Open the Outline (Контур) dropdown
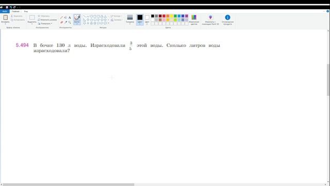Image resolution: width=330 pixels, height=186 pixels. click(116, 16)
